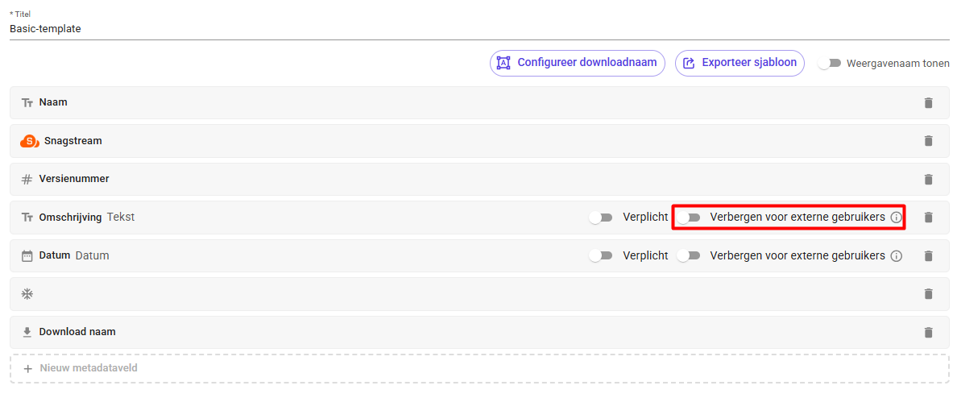Image resolution: width=957 pixels, height=398 pixels.
Task: Open info tooltip icon in Datum row
Action: (896, 255)
